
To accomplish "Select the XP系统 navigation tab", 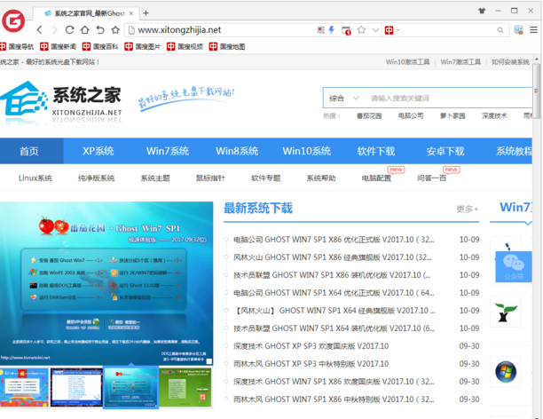I will click(98, 151).
